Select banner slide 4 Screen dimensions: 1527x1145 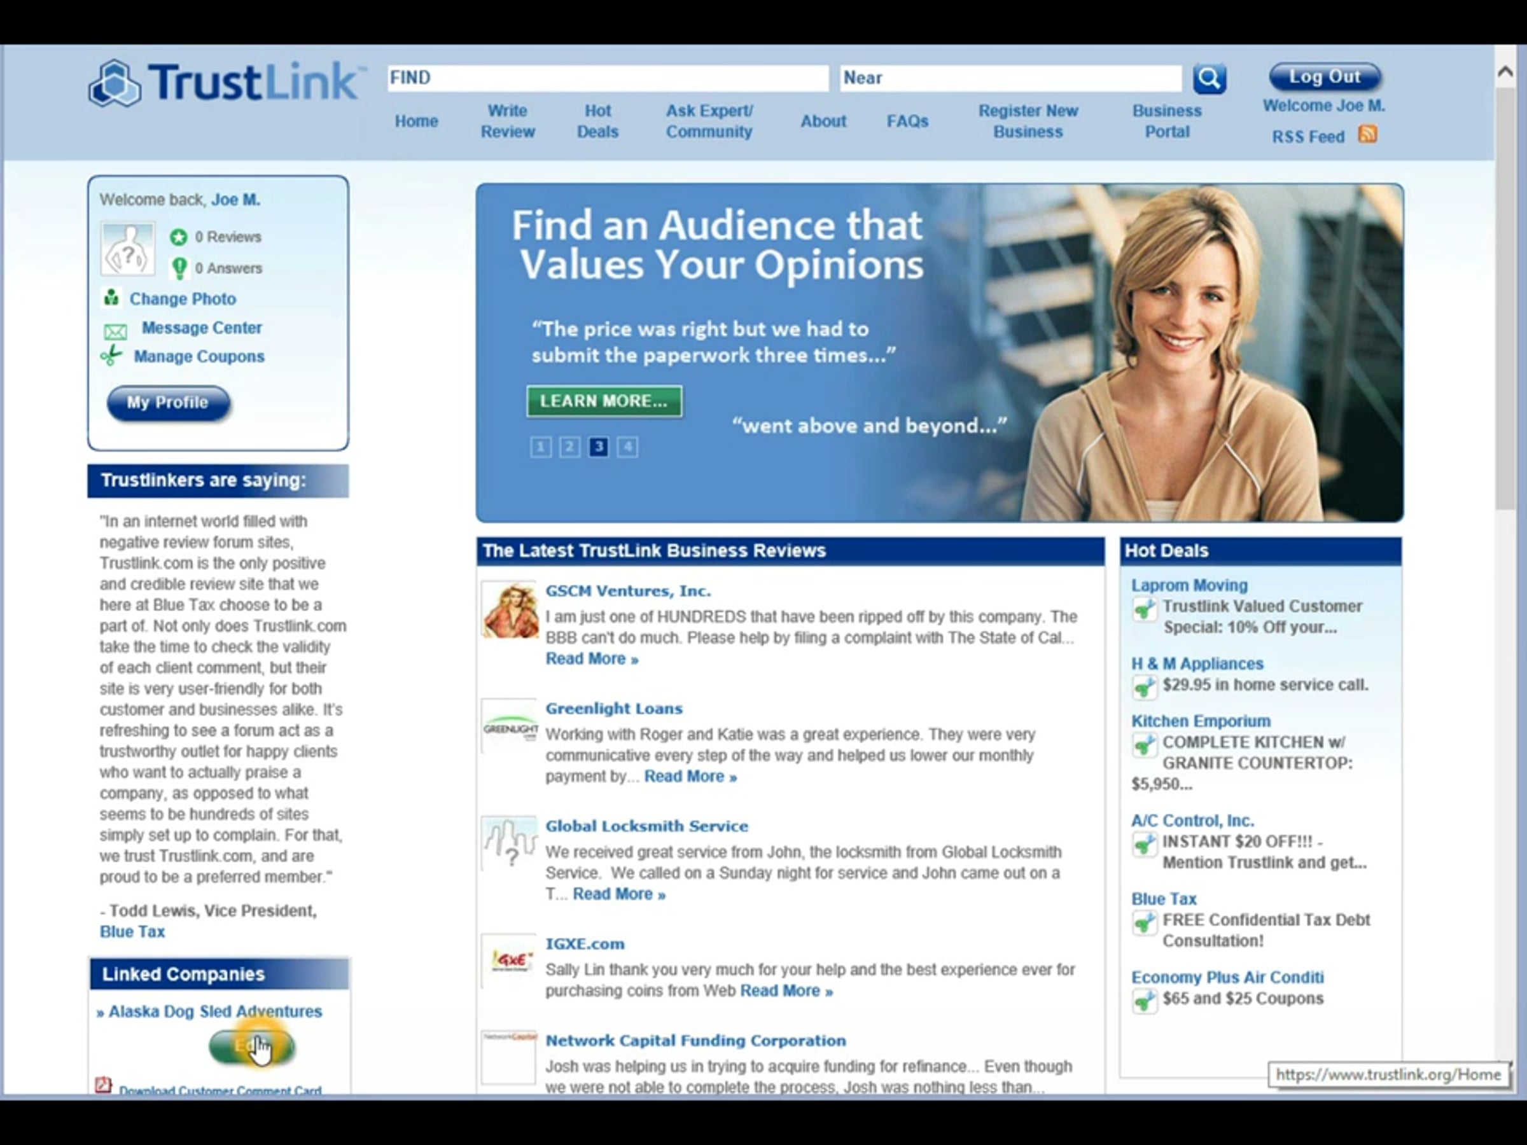tap(627, 447)
